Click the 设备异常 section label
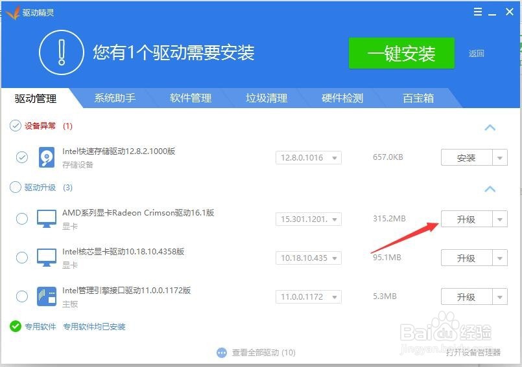Viewport: 522px width, 367px height. (x=40, y=126)
